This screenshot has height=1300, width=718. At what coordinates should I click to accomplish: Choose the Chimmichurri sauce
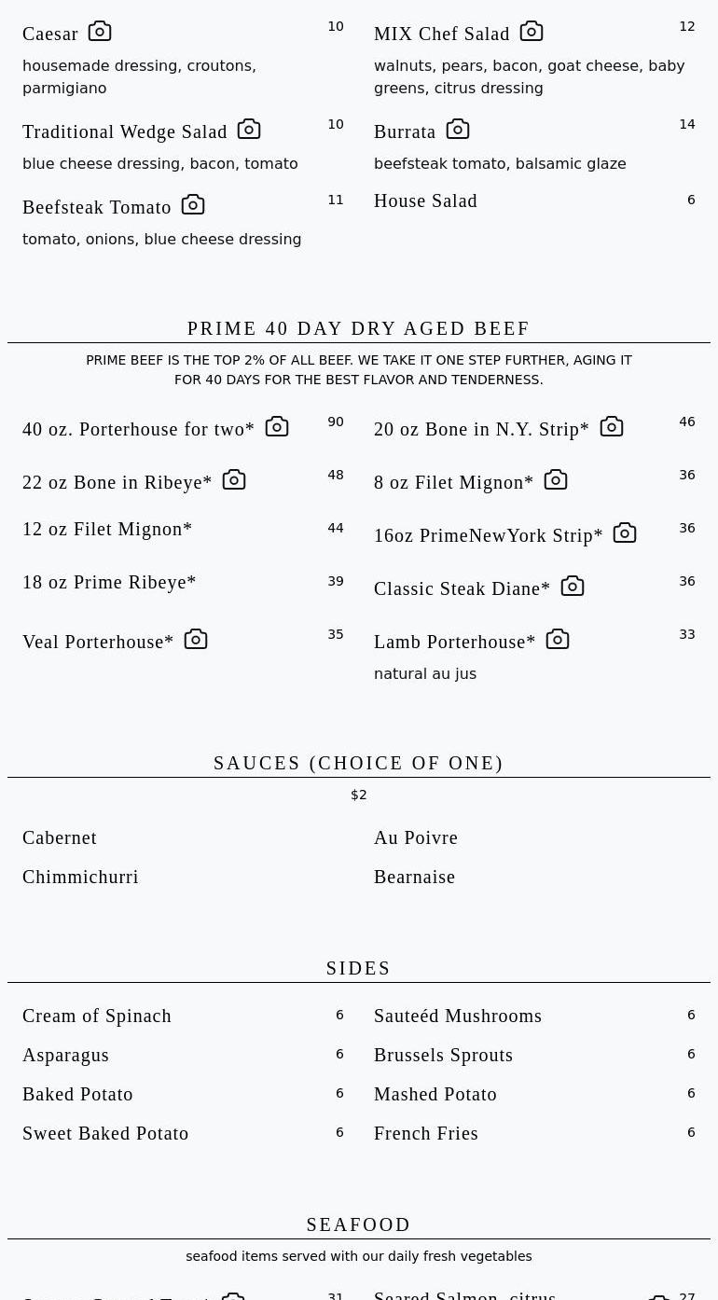pos(80,878)
